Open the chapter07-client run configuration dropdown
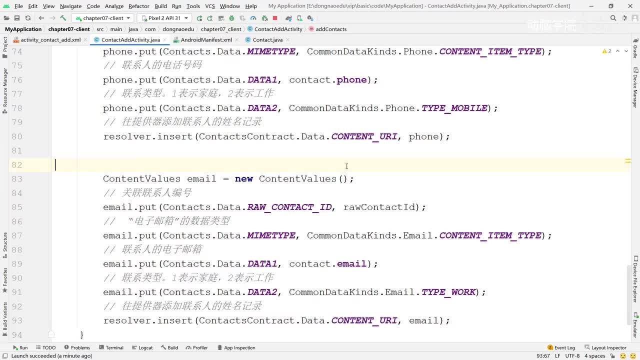Image resolution: width=640 pixels, height=360 pixels. [102, 18]
